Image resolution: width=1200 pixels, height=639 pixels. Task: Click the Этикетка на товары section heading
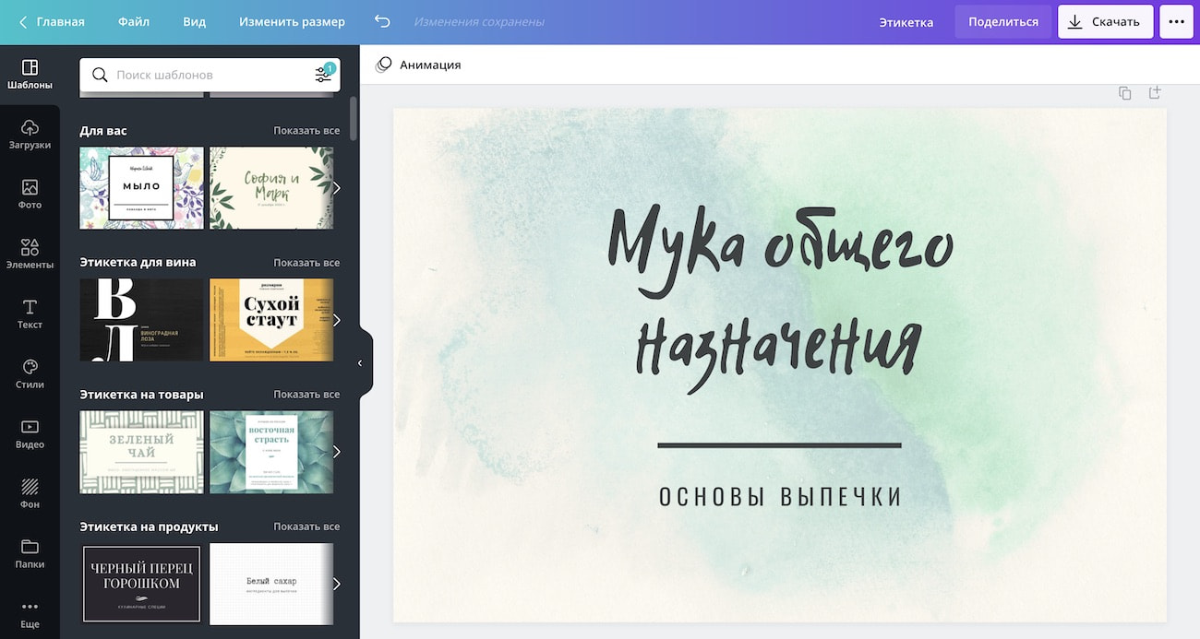pyautogui.click(x=141, y=395)
